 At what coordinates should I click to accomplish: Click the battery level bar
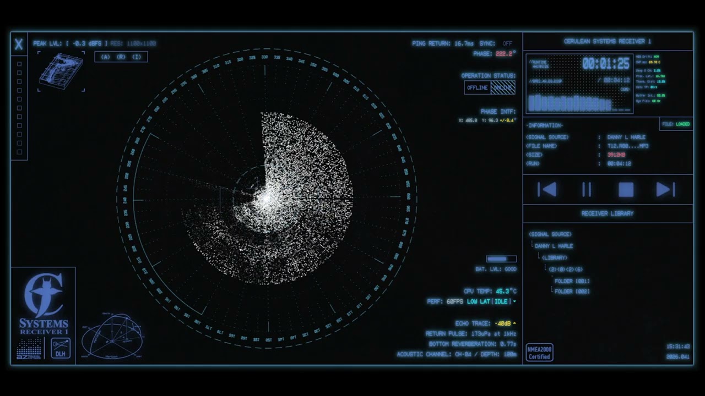pyautogui.click(x=501, y=259)
